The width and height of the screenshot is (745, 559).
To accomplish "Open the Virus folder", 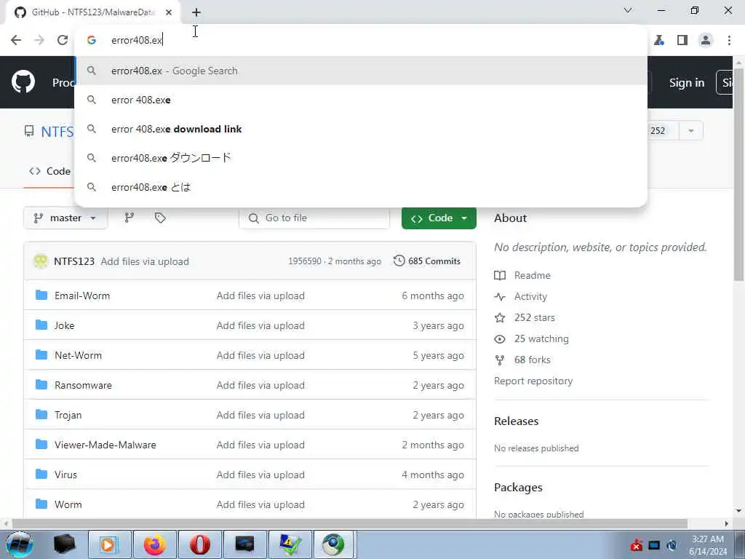I will click(x=65, y=475).
